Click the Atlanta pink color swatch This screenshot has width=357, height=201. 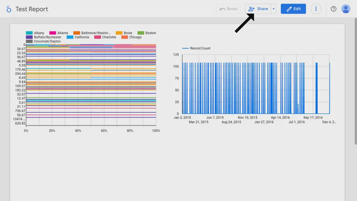[53, 33]
